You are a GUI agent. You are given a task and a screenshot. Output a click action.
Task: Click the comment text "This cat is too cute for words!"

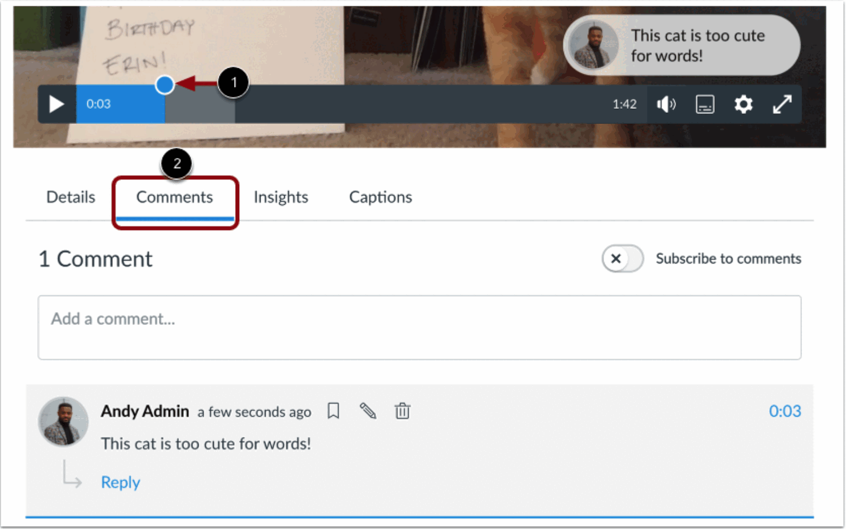pos(206,444)
